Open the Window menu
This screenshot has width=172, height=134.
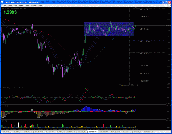pyautogui.click(x=34, y=6)
